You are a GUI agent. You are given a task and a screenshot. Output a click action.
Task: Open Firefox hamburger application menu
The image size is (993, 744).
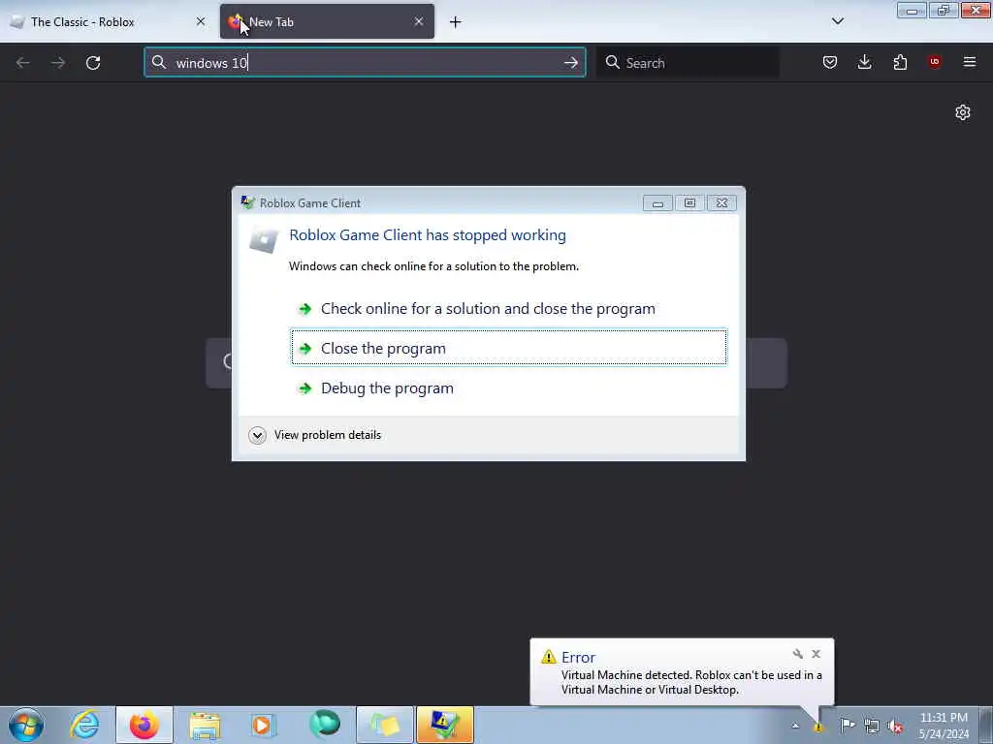[x=970, y=62]
